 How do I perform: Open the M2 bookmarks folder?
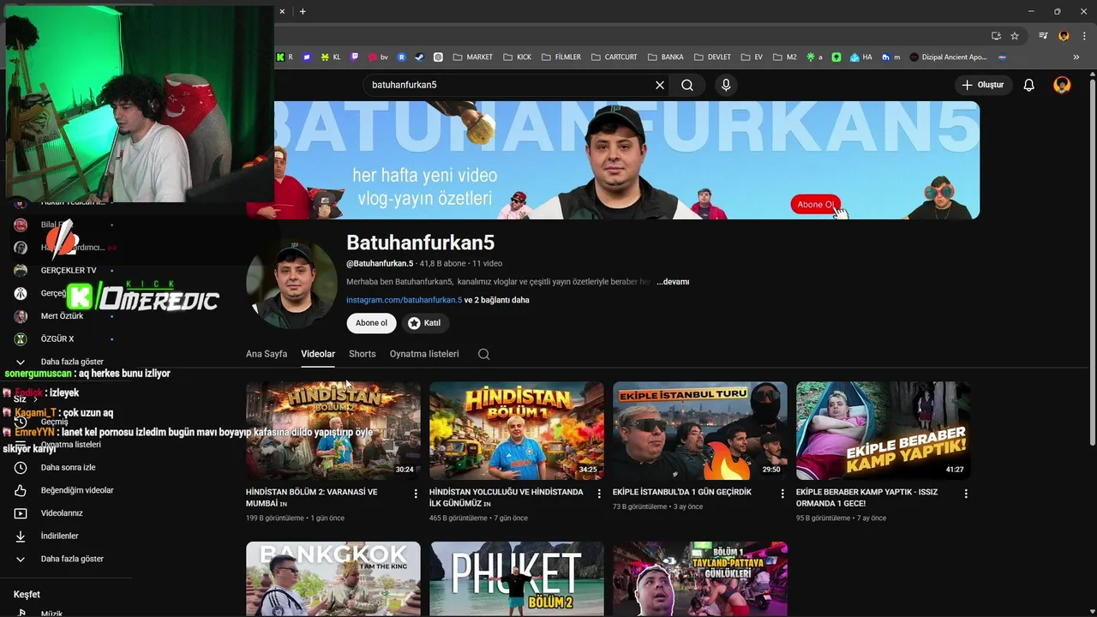[x=784, y=57]
